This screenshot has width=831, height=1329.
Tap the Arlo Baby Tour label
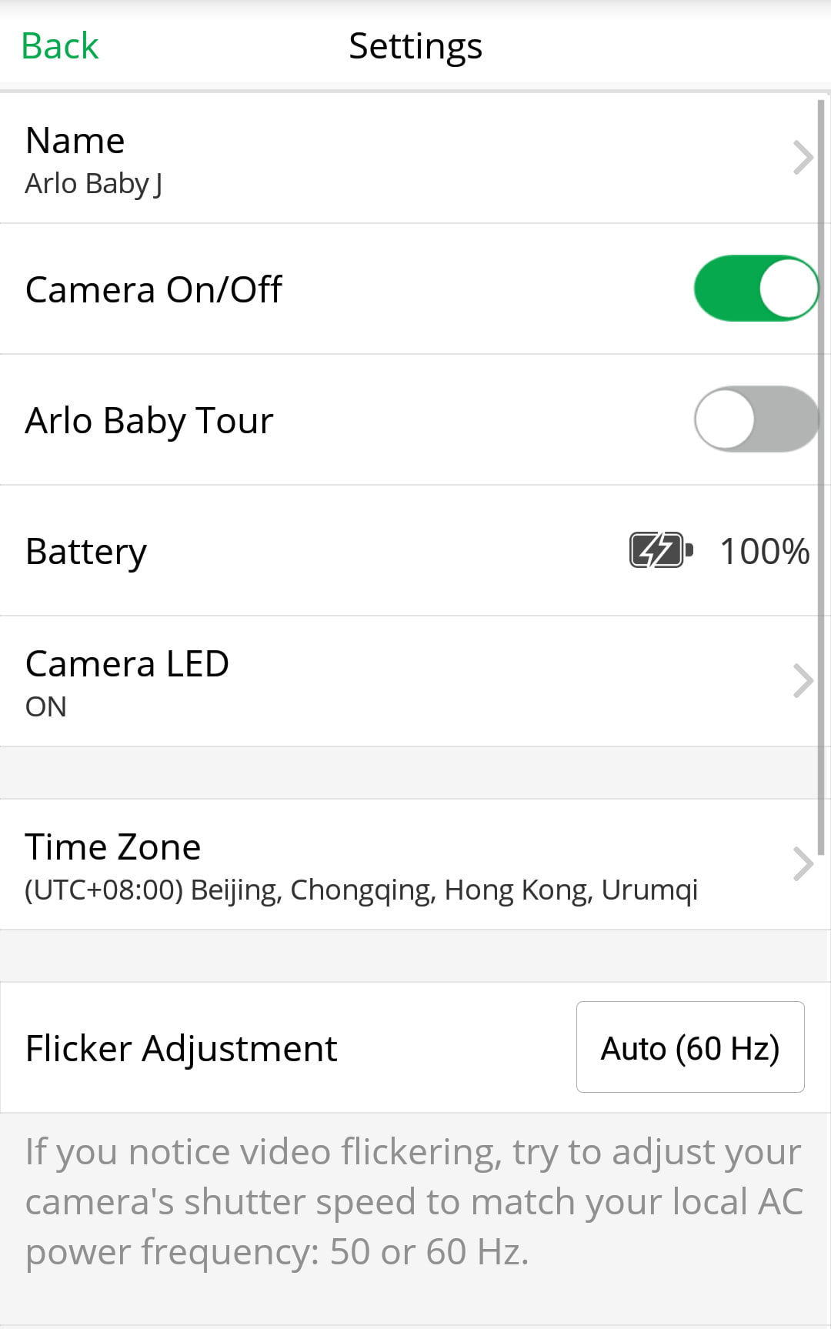149,421
